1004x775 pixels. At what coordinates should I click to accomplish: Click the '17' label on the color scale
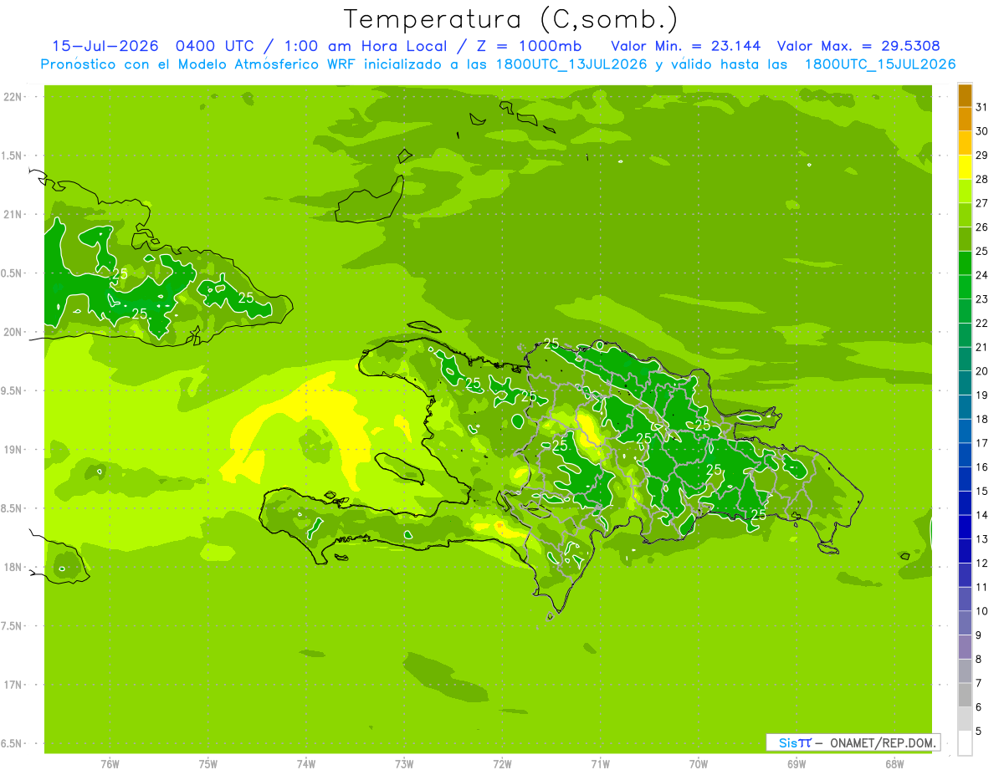(981, 443)
